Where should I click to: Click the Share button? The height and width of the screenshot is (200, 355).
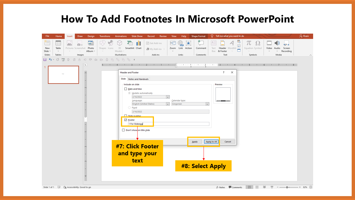click(304, 36)
